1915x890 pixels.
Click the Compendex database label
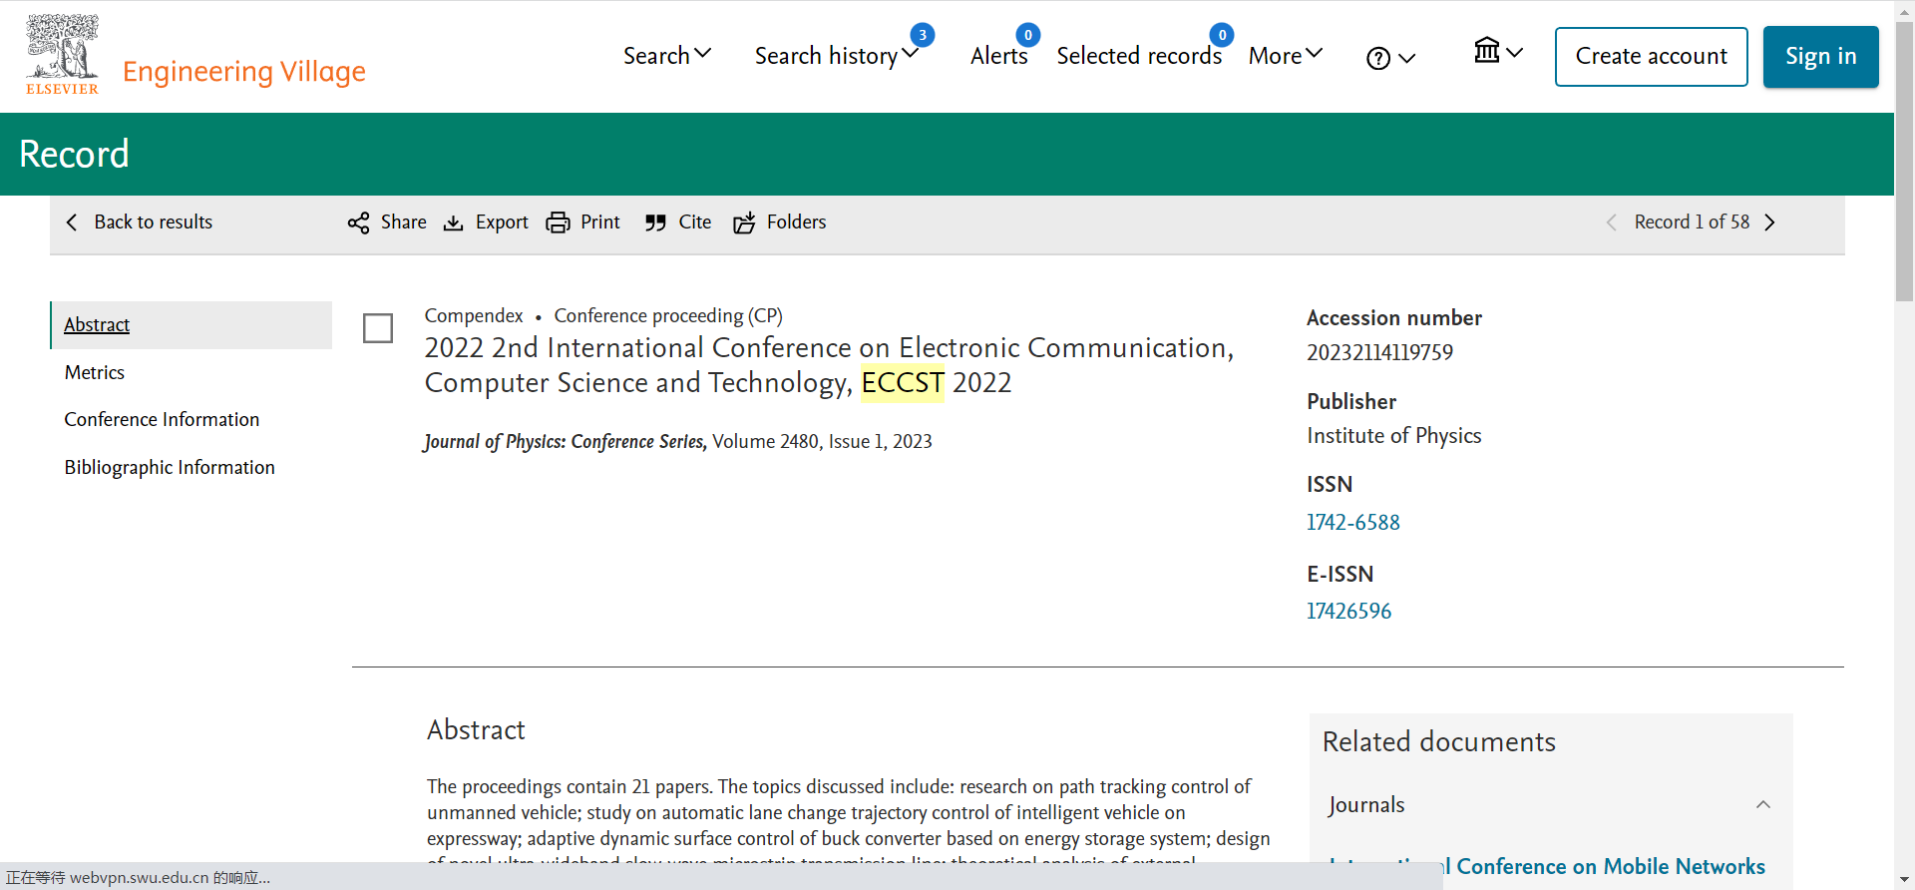pyautogui.click(x=474, y=316)
